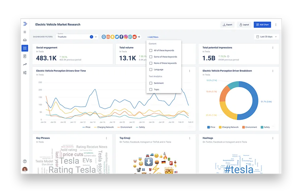Click the 22.4% (1.5k) donut label

pos(211,115)
